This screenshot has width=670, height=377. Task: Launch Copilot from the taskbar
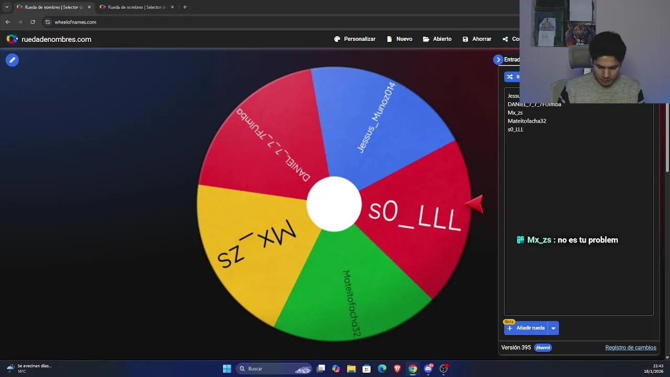336,369
